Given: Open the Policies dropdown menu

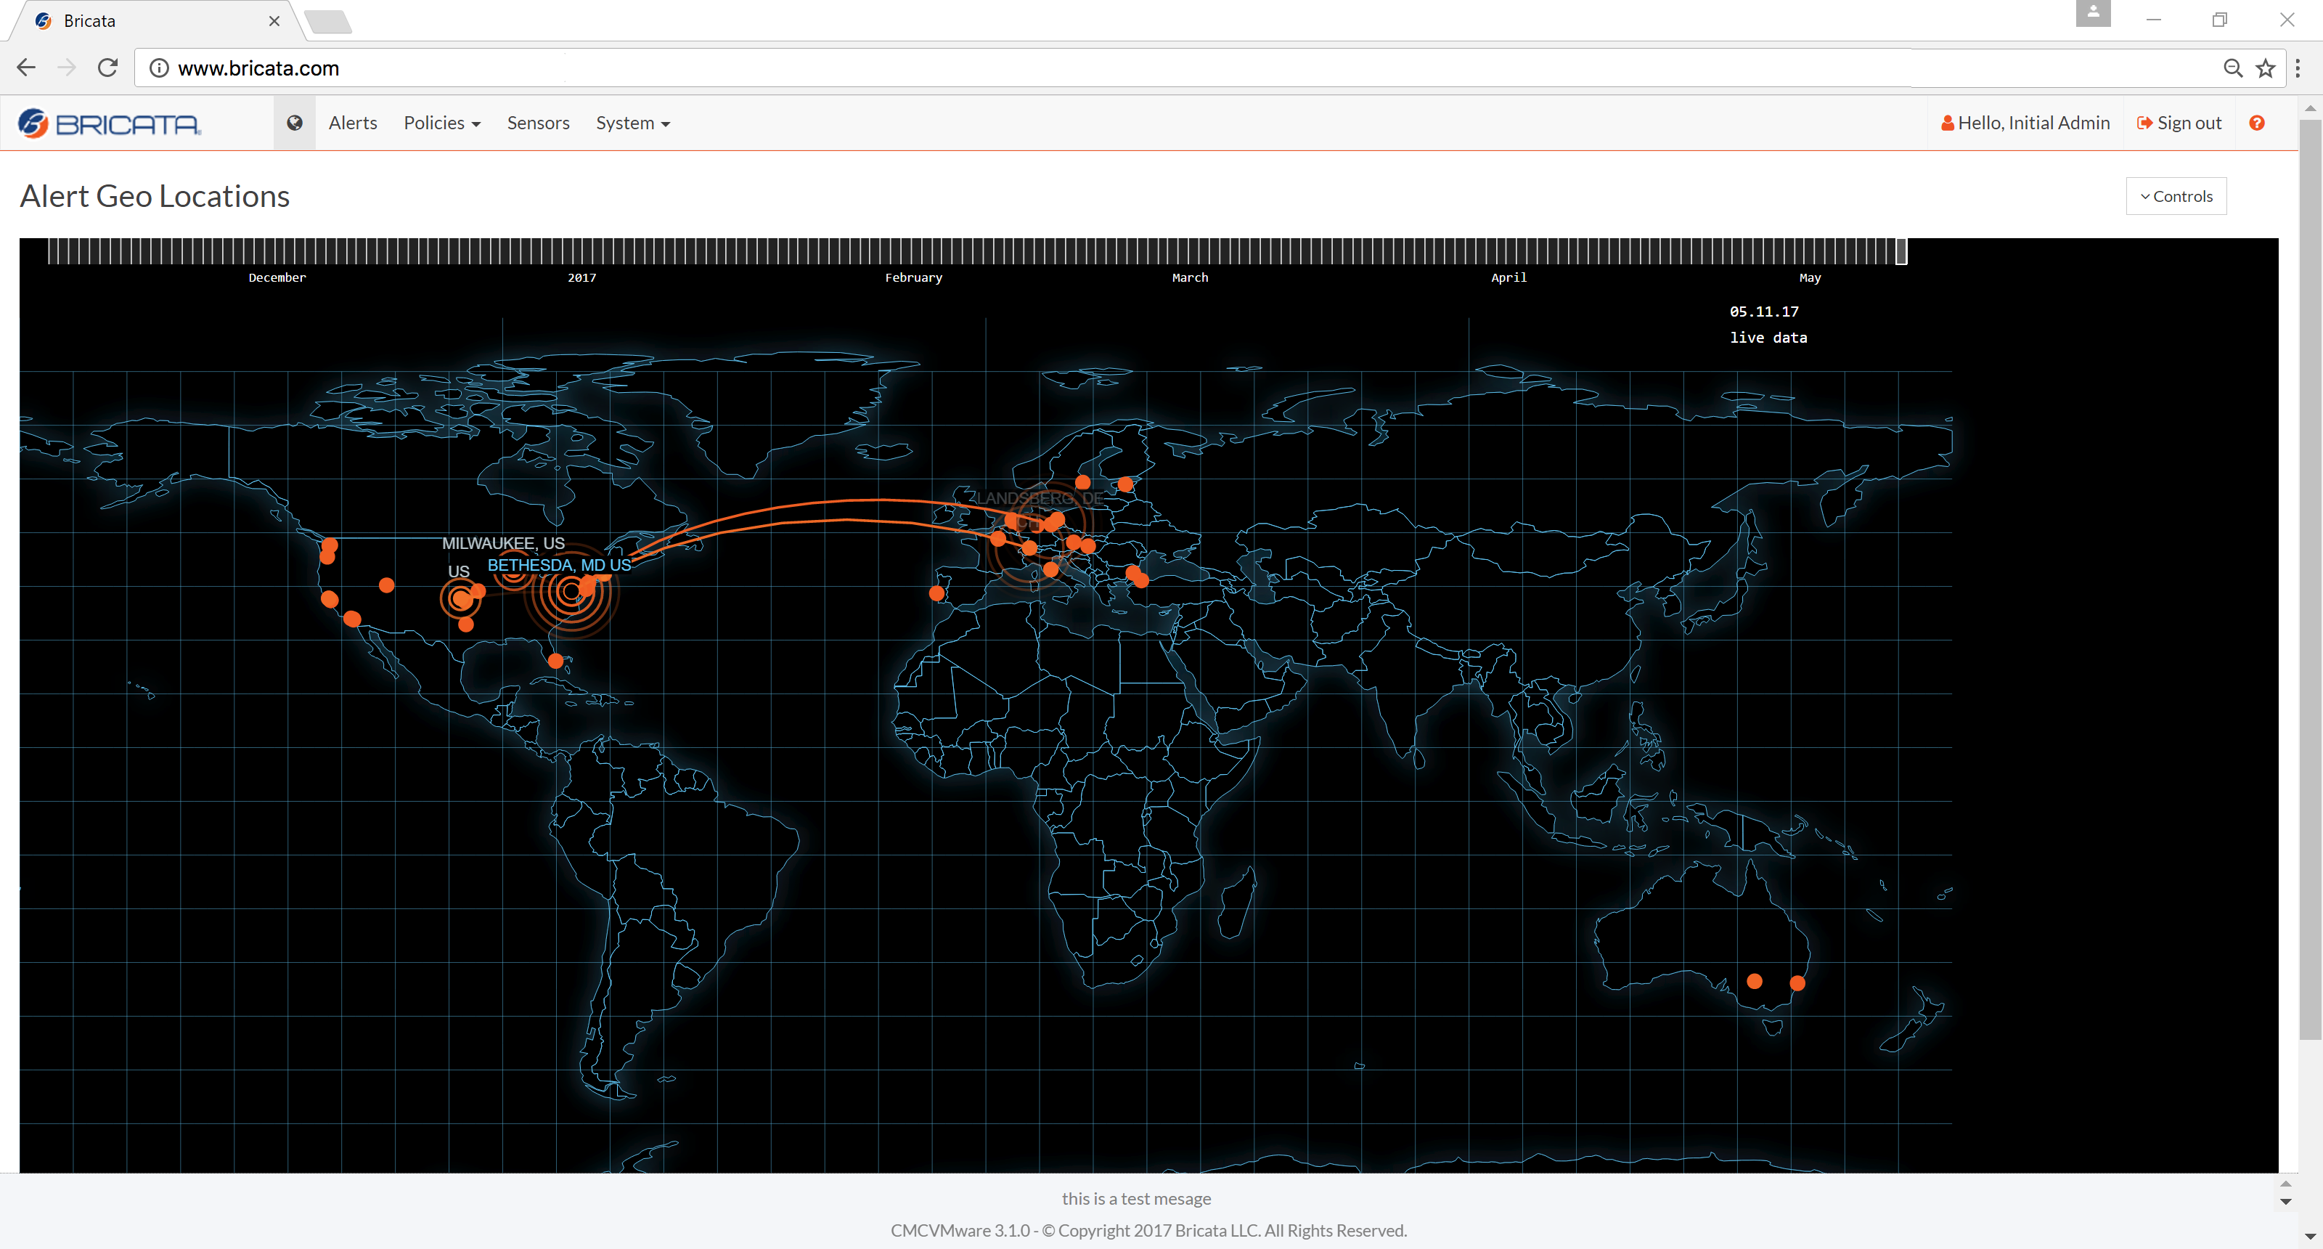Looking at the screenshot, I should click(441, 123).
